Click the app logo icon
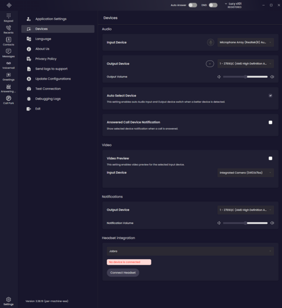Viewport: 282px width, 308px height. (9, 5)
